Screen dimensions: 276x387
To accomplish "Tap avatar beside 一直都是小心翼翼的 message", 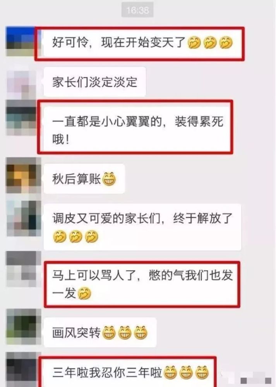I will pyautogui.click(x=21, y=118).
